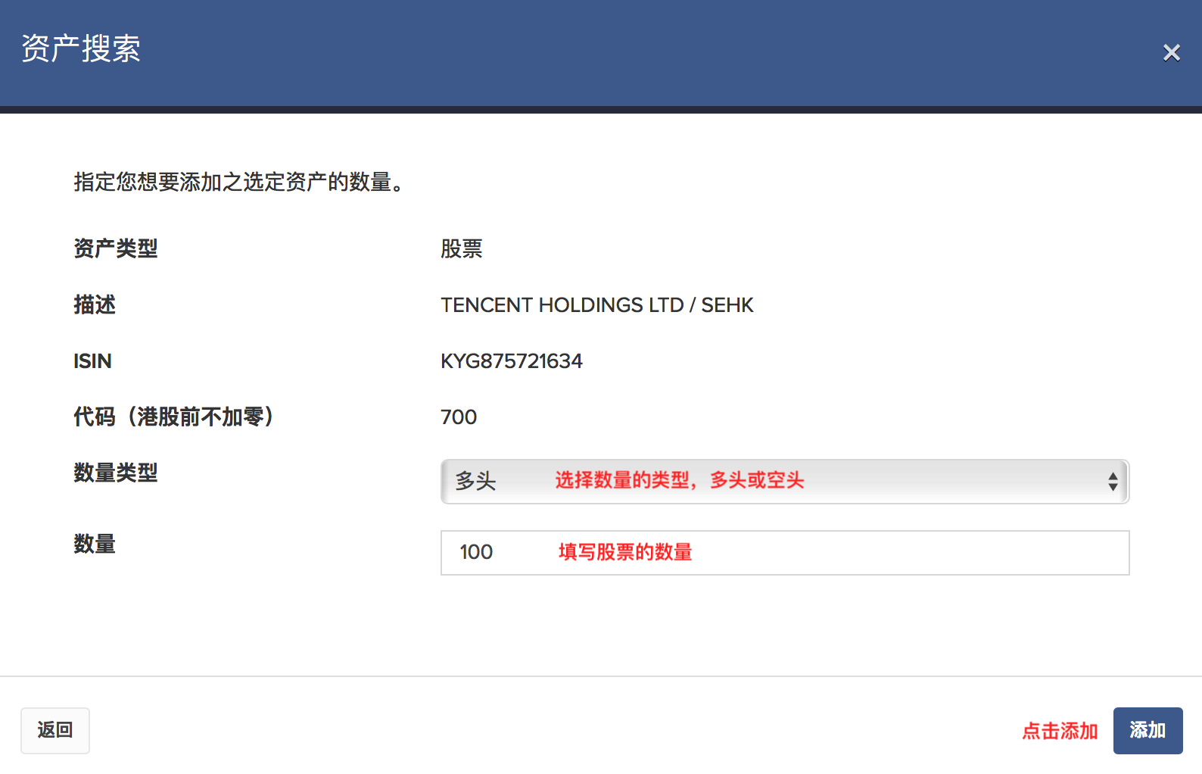The height and width of the screenshot is (774, 1202).
Task: Click the 描述 label
Action: click(95, 304)
